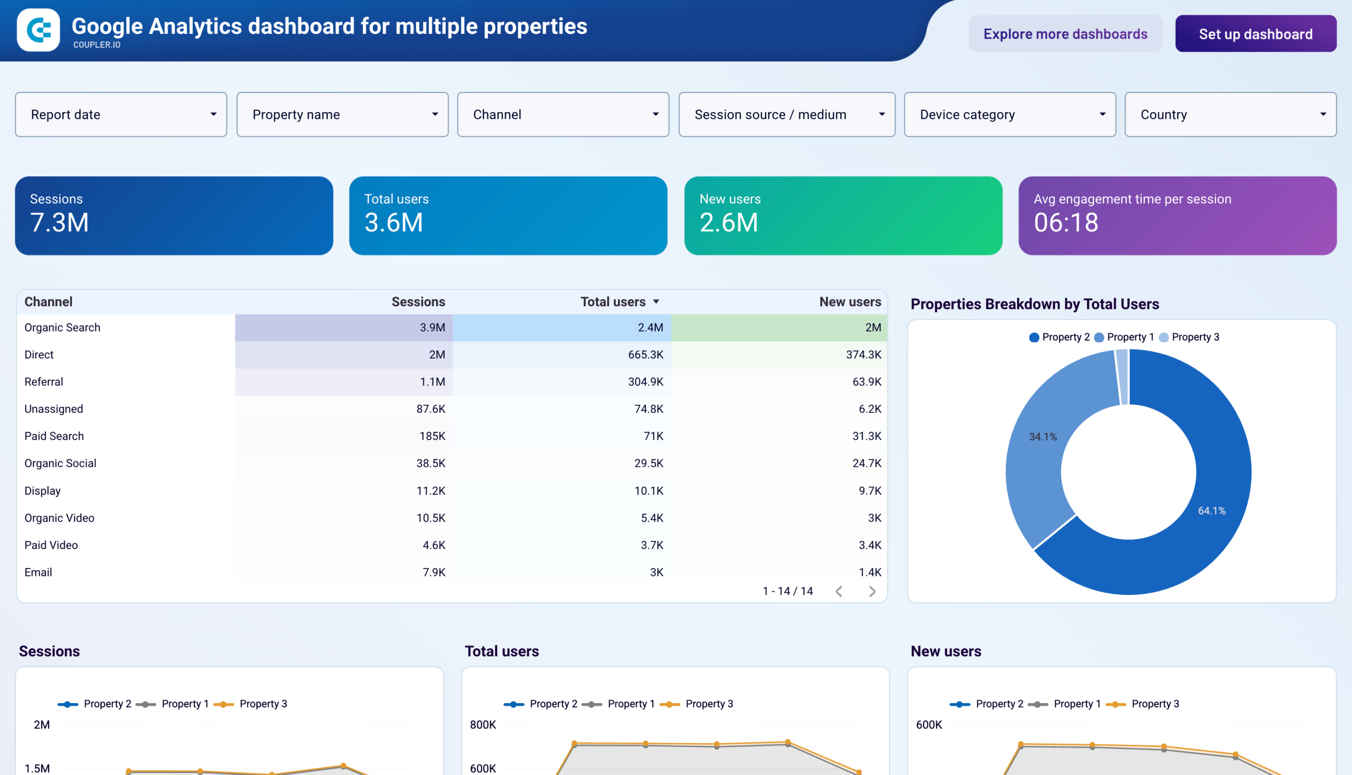Select the Channel column header

[x=48, y=301]
